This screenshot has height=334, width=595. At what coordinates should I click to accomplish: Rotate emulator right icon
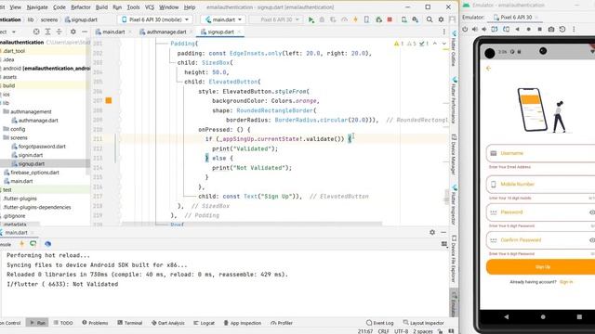(506, 29)
